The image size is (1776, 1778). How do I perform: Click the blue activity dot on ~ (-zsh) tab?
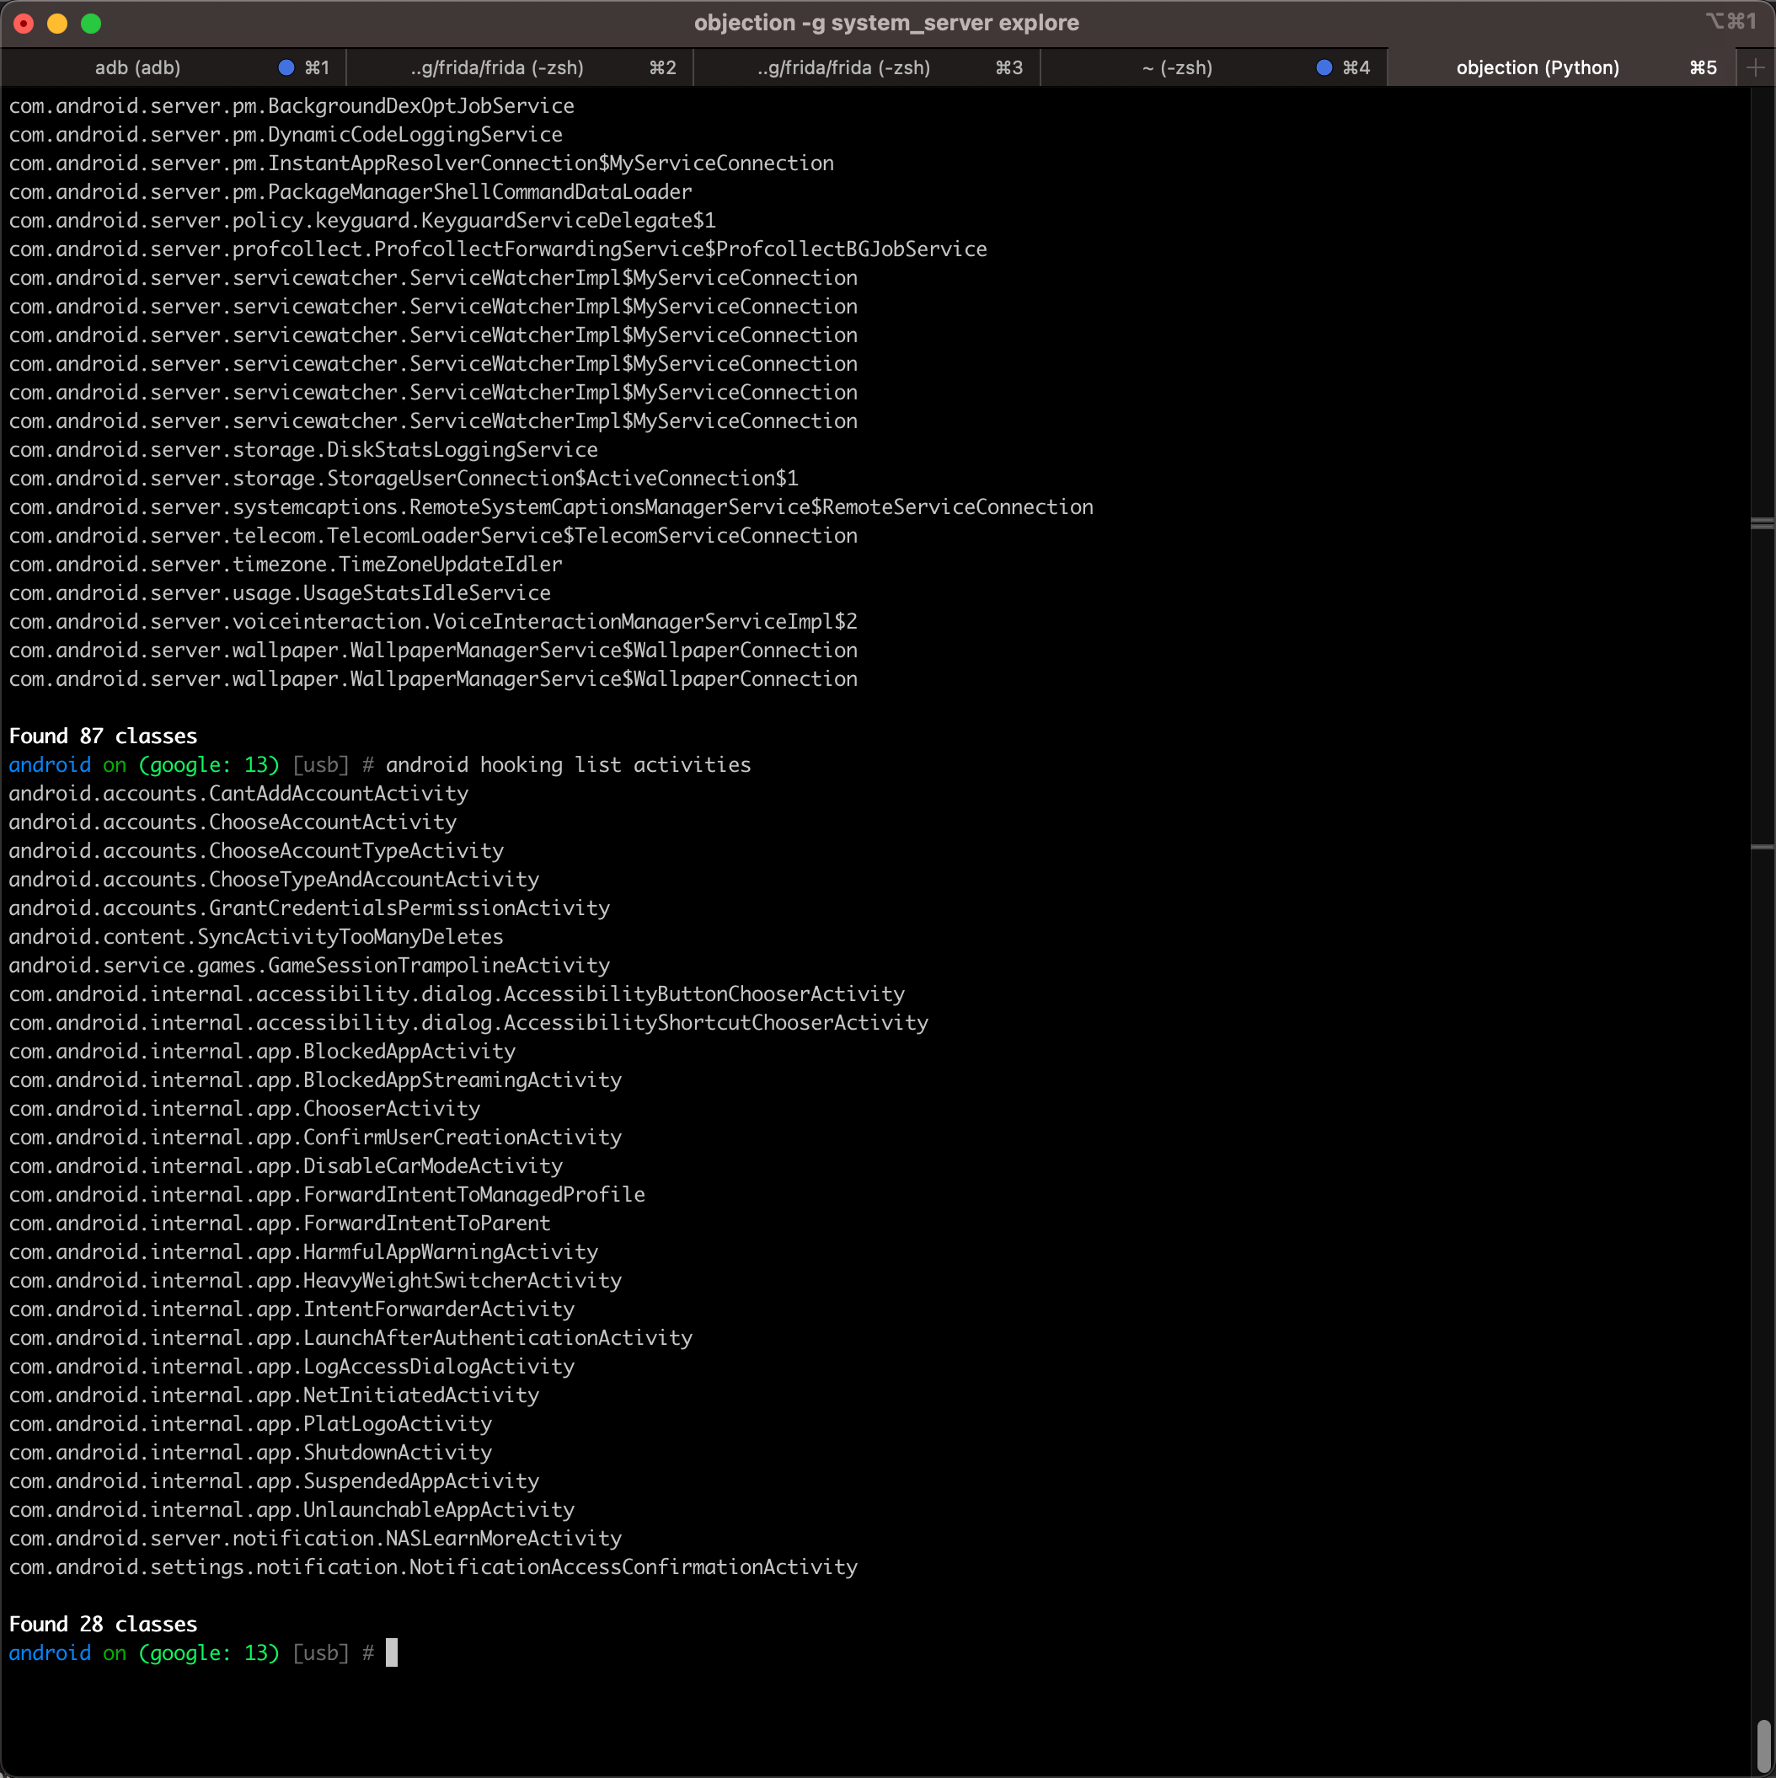1324,67
